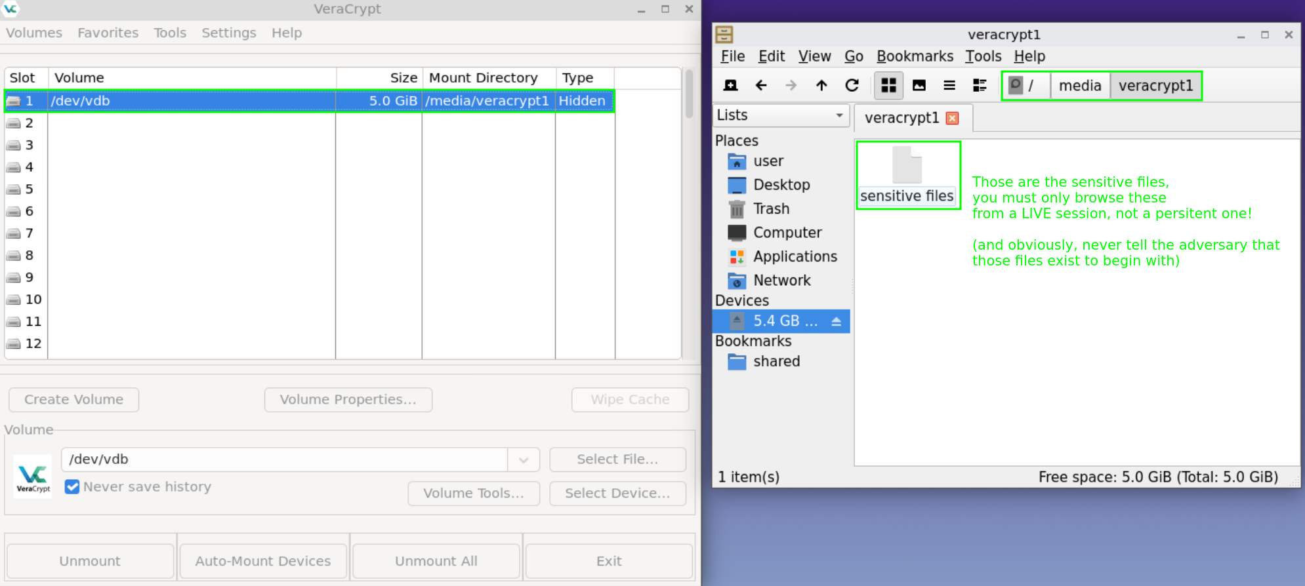Sort by Mount Directory column header

coord(489,78)
